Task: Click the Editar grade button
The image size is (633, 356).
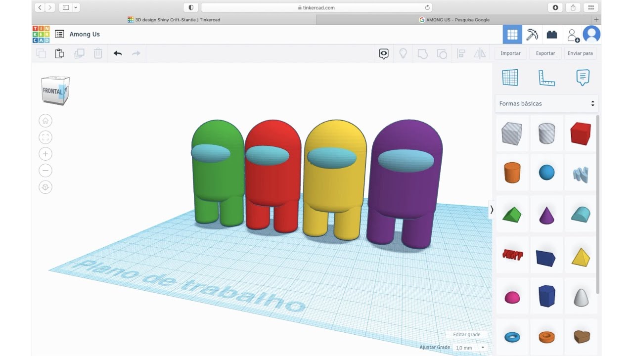Action: point(466,335)
